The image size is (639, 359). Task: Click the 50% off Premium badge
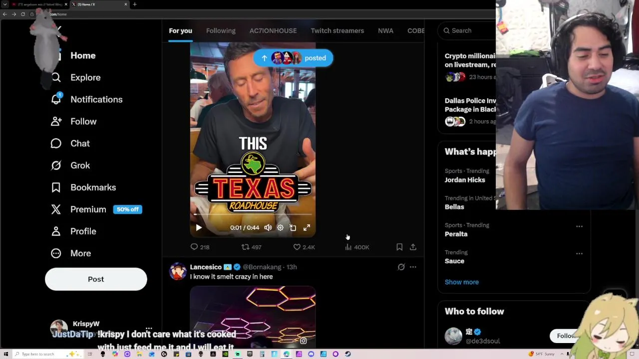pos(128,209)
